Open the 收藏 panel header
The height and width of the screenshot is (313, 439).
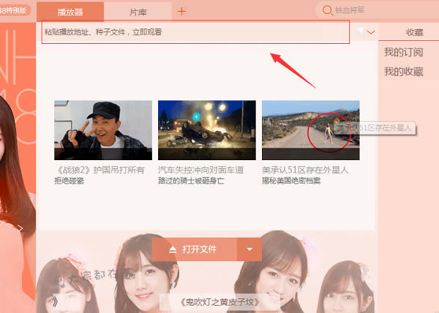[x=413, y=33]
